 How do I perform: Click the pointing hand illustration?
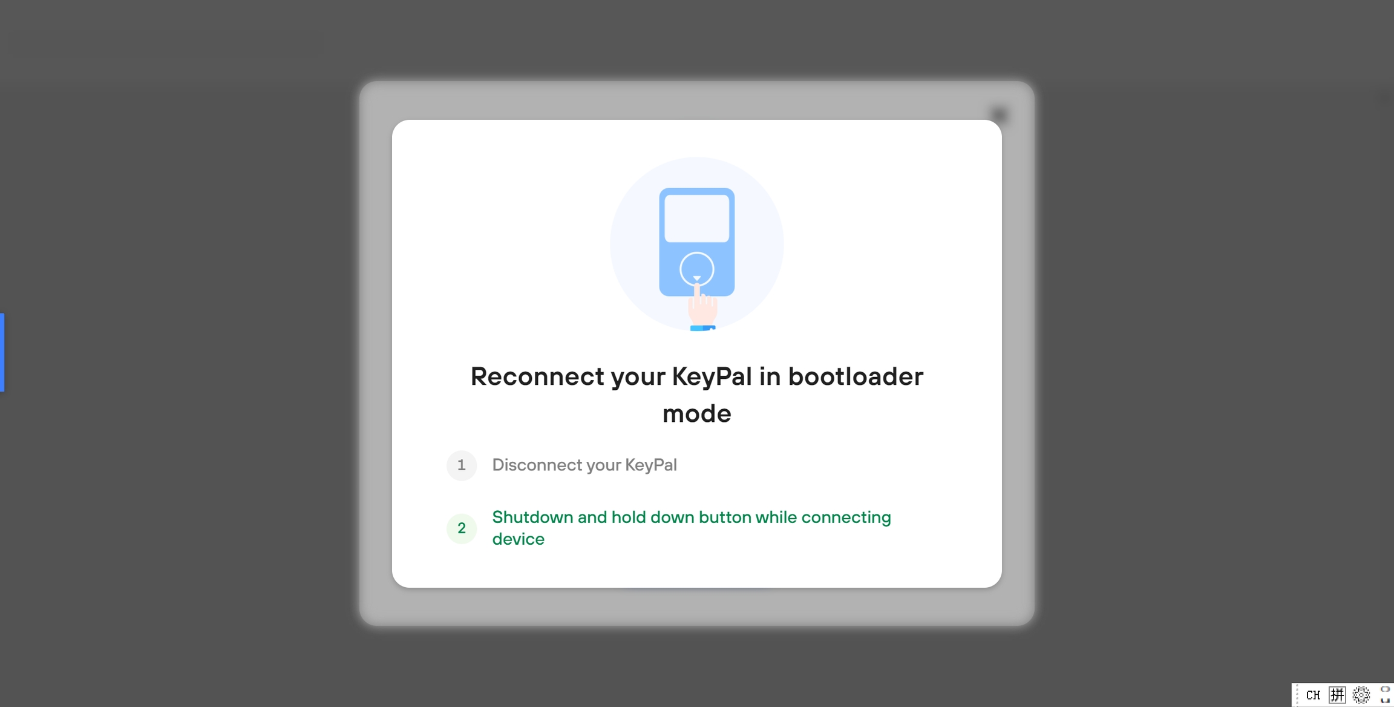pyautogui.click(x=702, y=307)
